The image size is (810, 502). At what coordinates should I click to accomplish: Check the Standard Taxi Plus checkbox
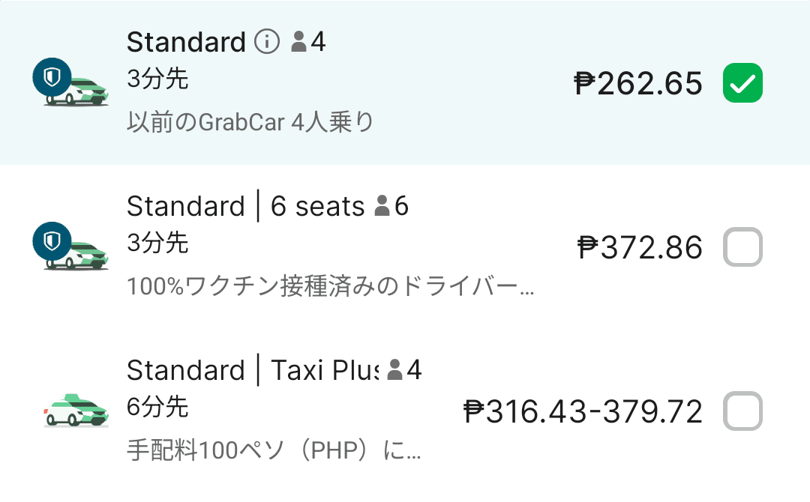(x=742, y=411)
